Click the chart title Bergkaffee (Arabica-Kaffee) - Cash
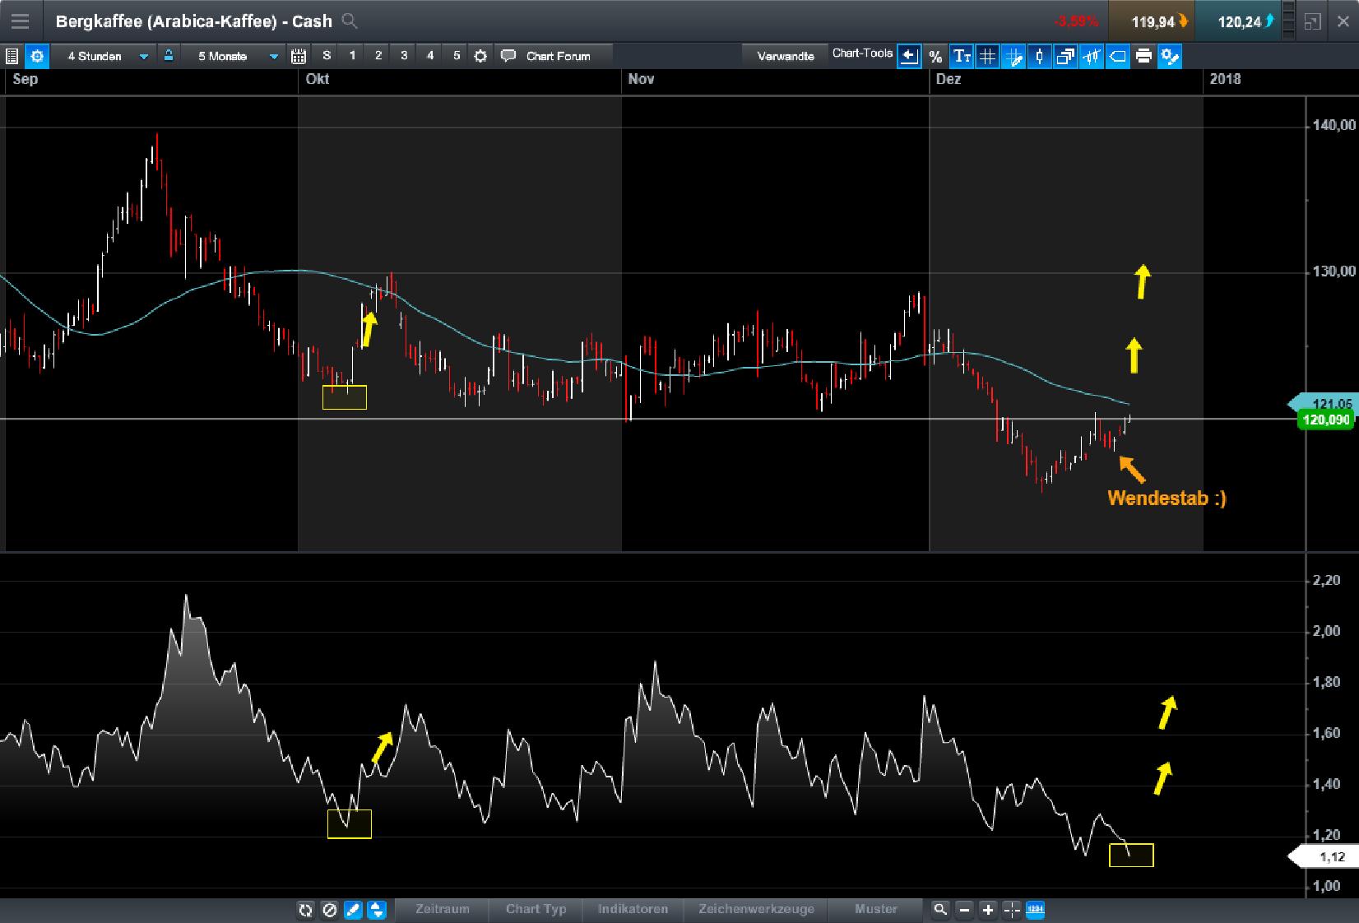This screenshot has height=923, width=1359. 194,21
